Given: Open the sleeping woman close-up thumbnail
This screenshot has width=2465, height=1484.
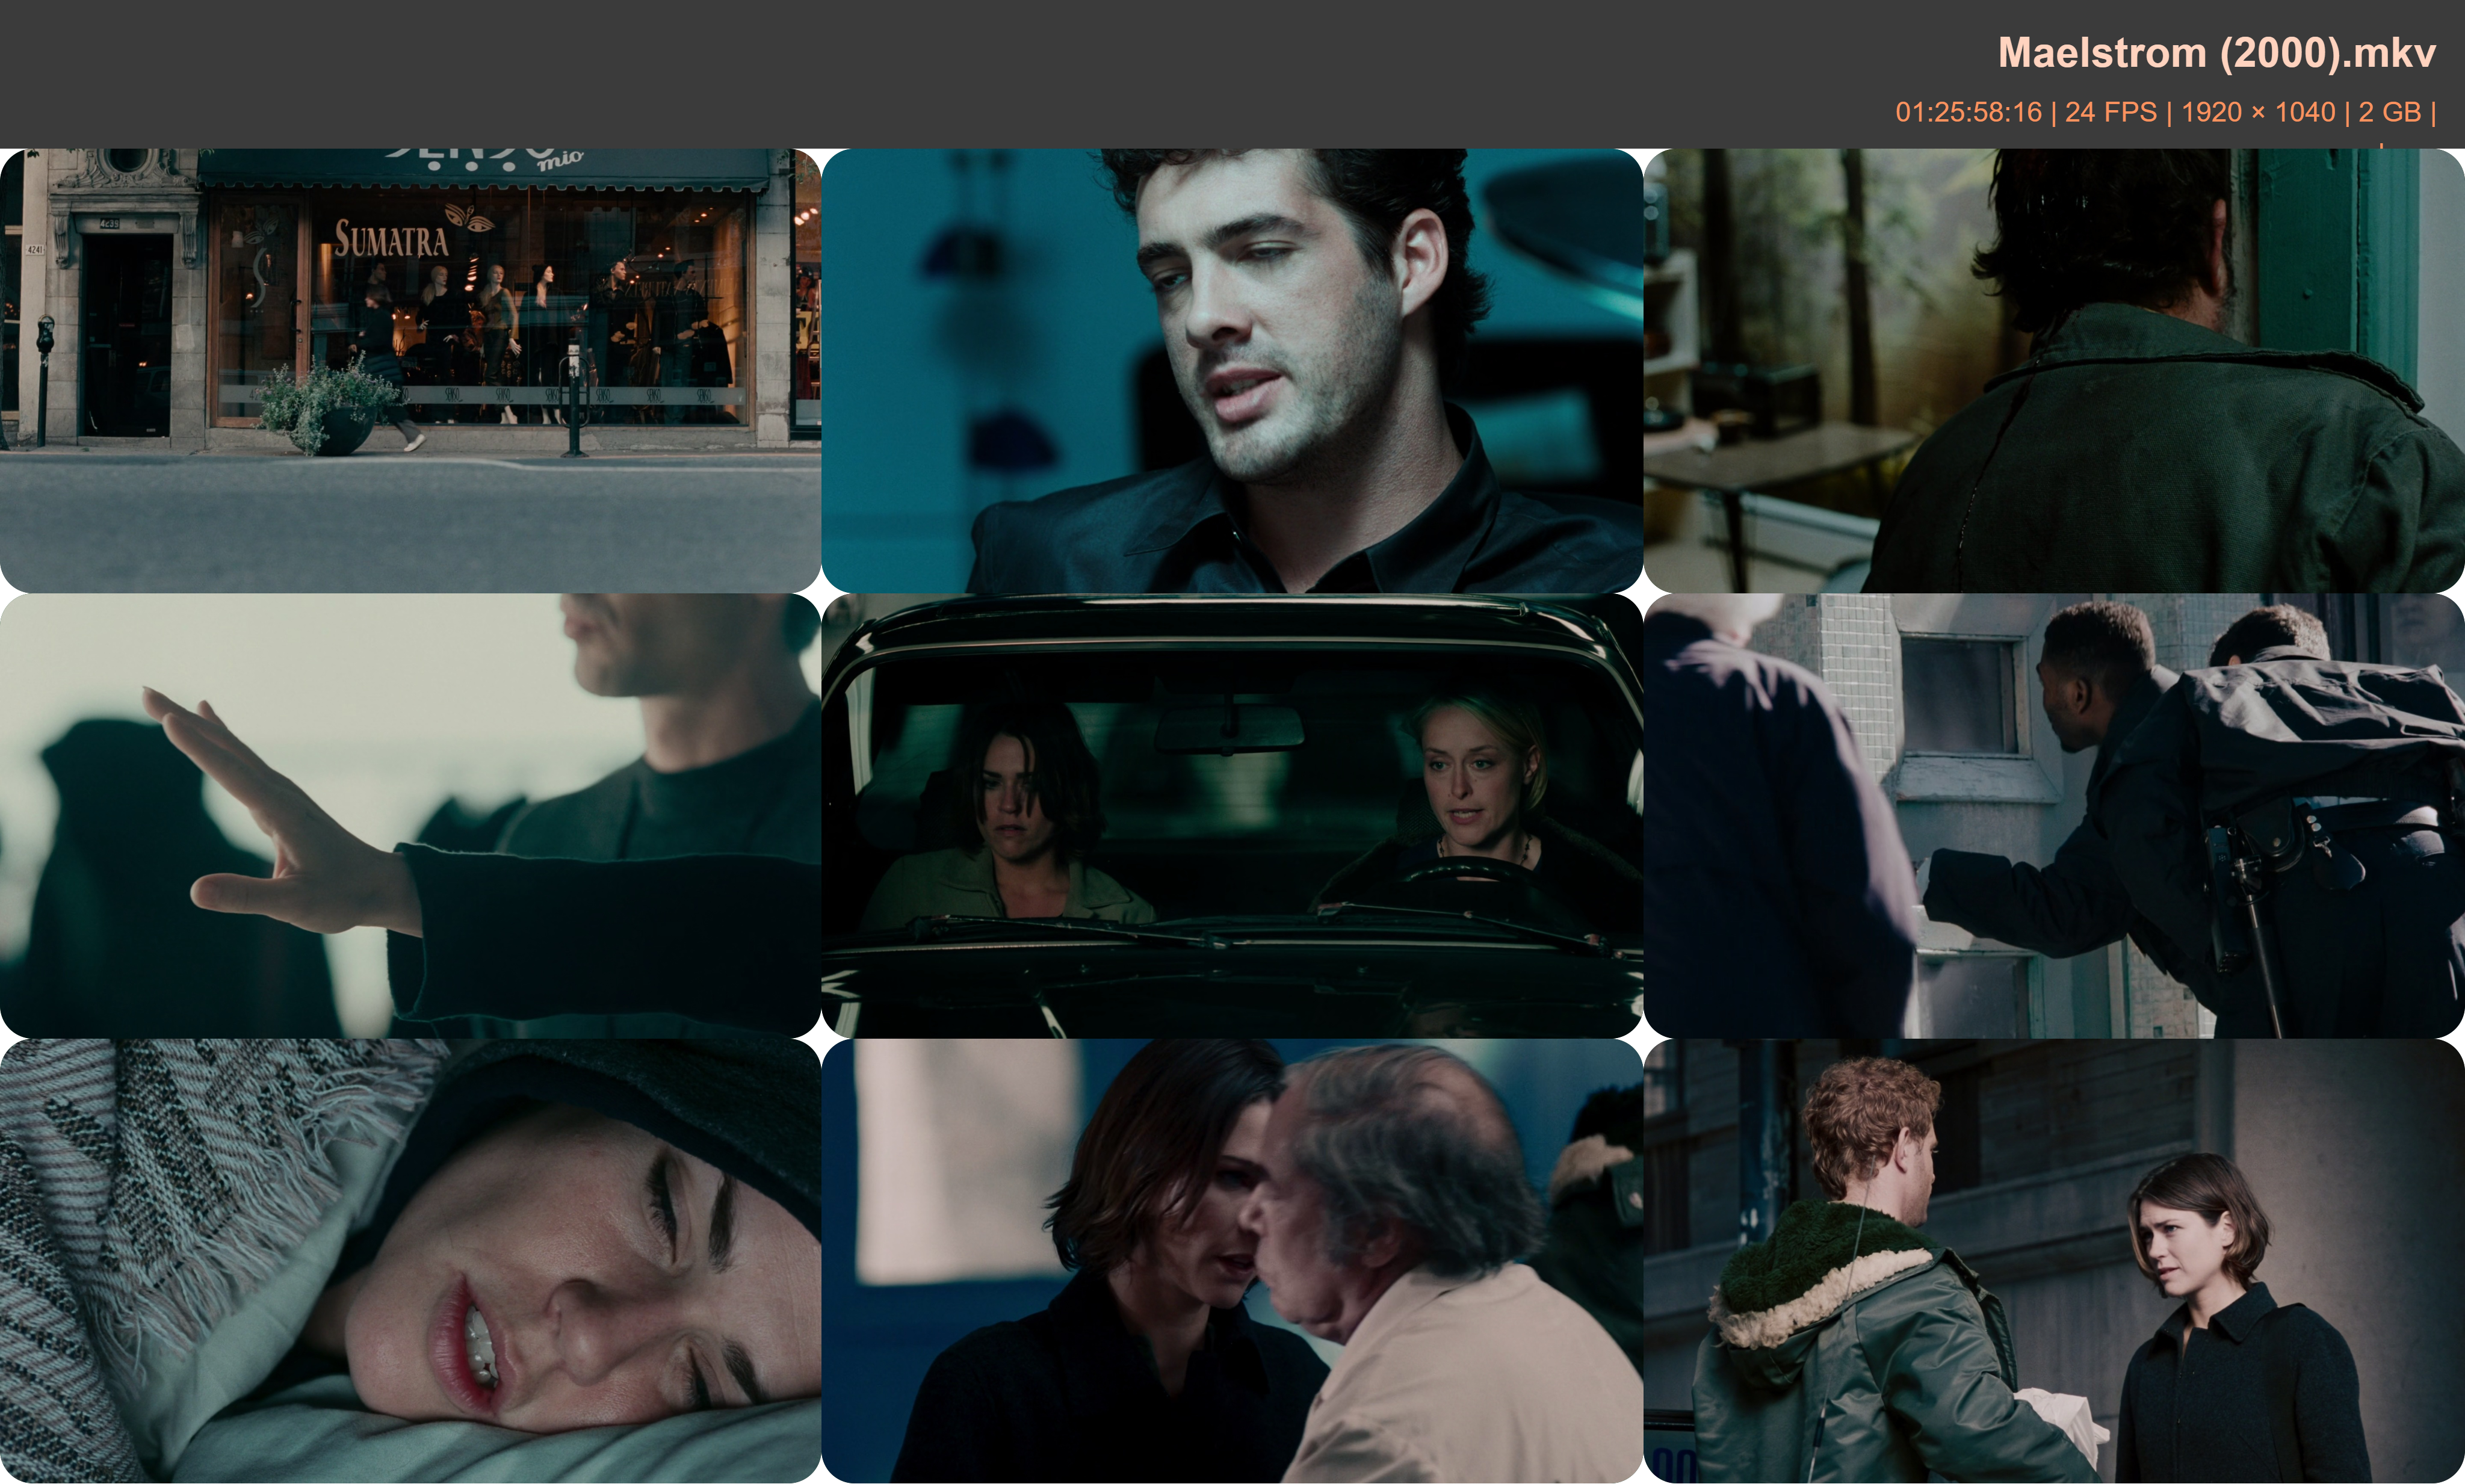Looking at the screenshot, I should tap(410, 1260).
